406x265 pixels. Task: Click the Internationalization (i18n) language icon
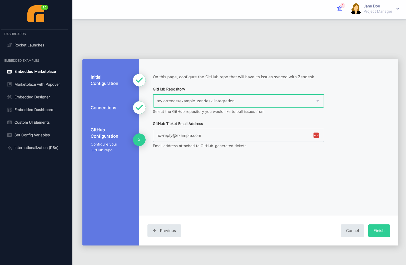[9, 147]
